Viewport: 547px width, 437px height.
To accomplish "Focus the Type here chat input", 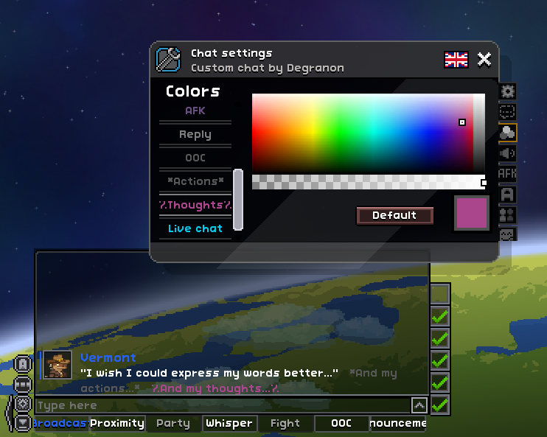I will 223,405.
